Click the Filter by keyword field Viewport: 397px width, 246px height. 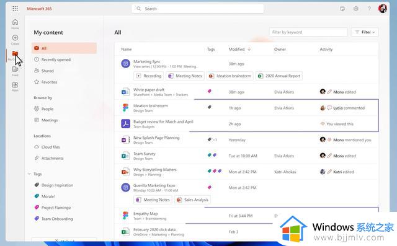[x=308, y=32]
